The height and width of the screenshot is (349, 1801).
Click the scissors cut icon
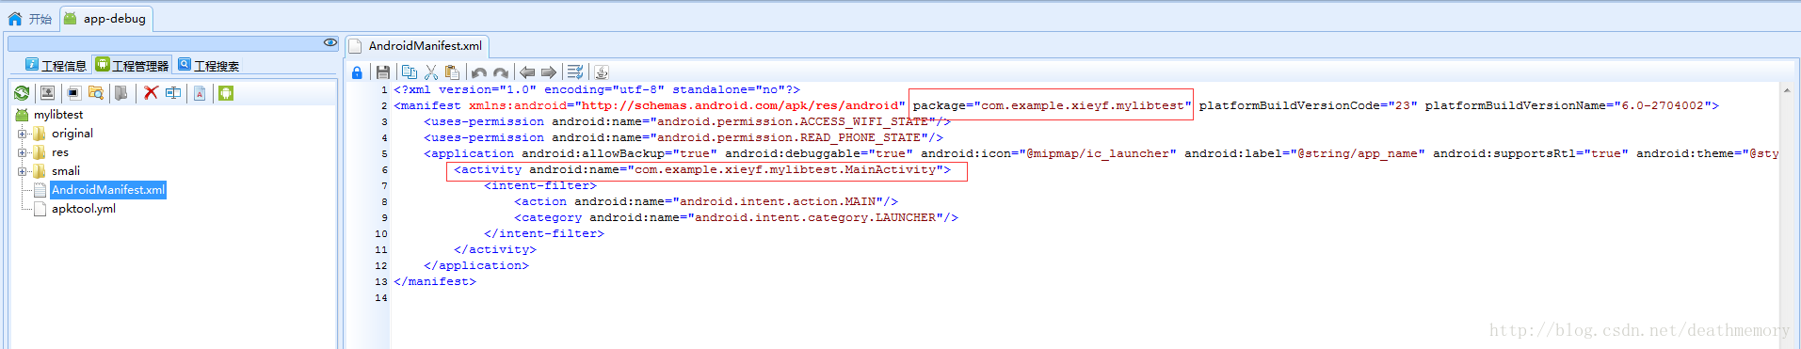click(431, 72)
